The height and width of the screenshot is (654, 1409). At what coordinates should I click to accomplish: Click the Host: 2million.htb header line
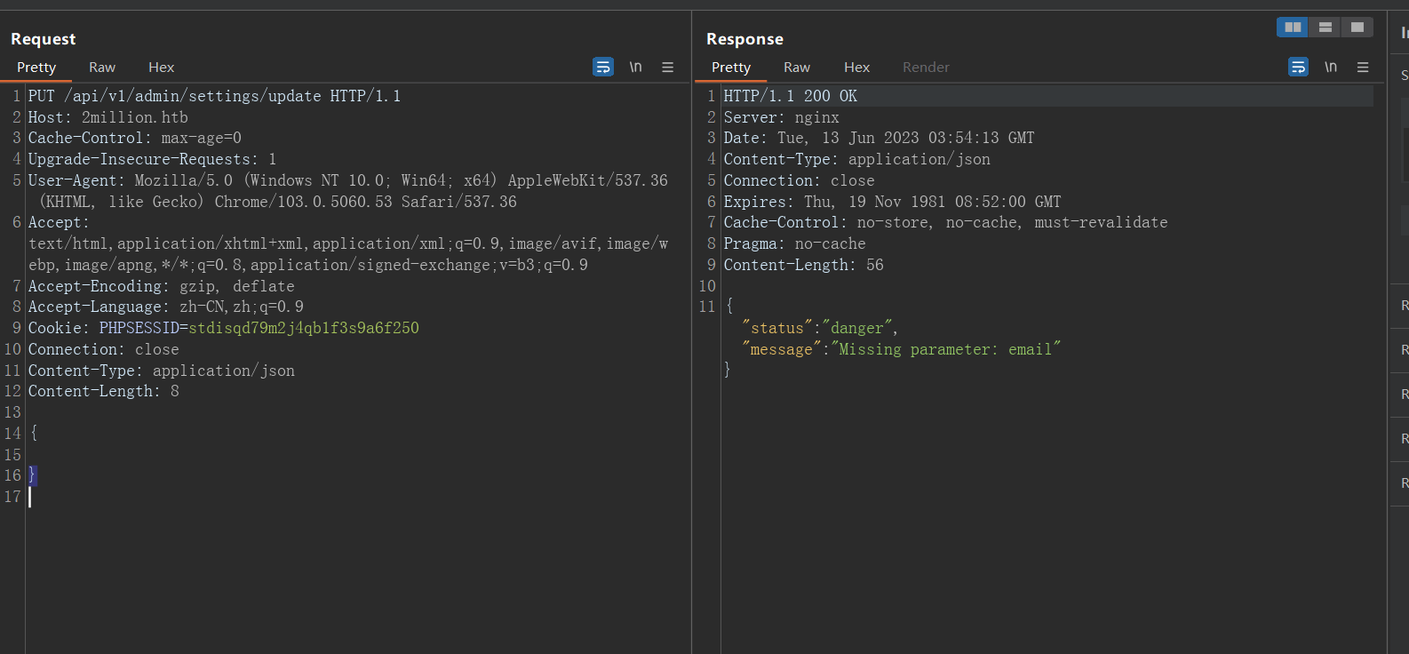[108, 117]
